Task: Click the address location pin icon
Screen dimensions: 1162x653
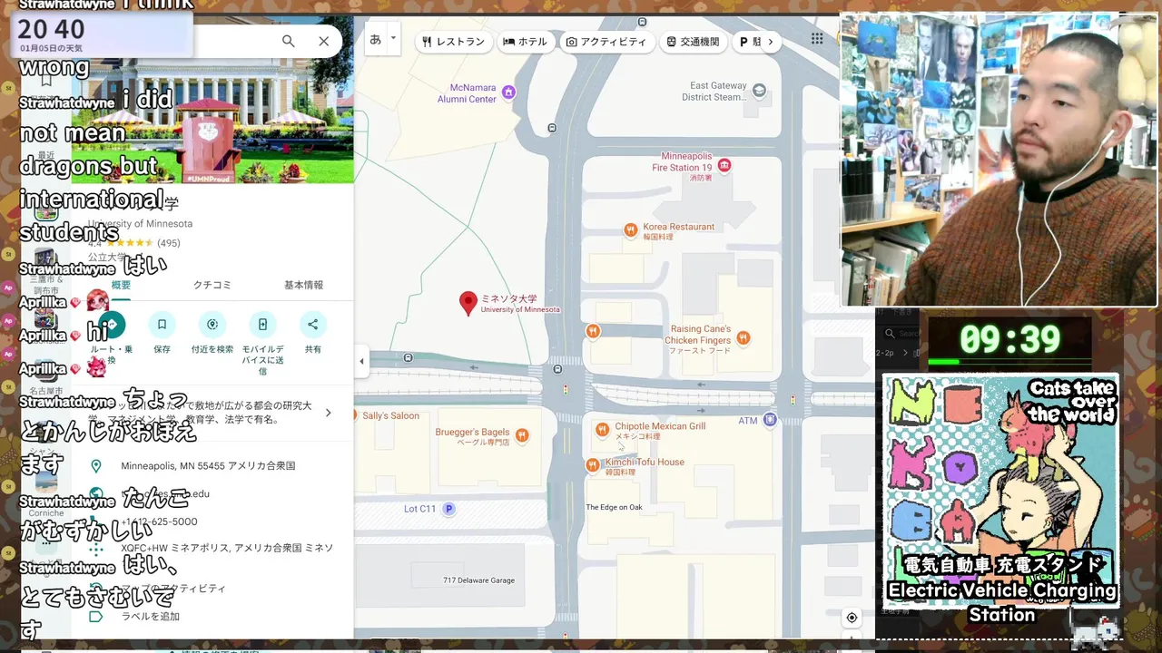Action: pos(95,466)
